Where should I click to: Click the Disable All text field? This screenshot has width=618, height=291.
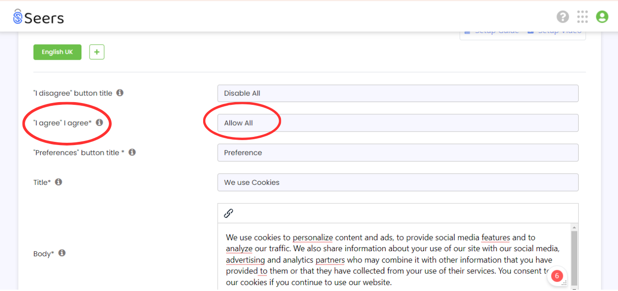[398, 93]
